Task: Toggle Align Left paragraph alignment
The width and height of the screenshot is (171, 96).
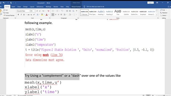Action: [x=53, y=15]
